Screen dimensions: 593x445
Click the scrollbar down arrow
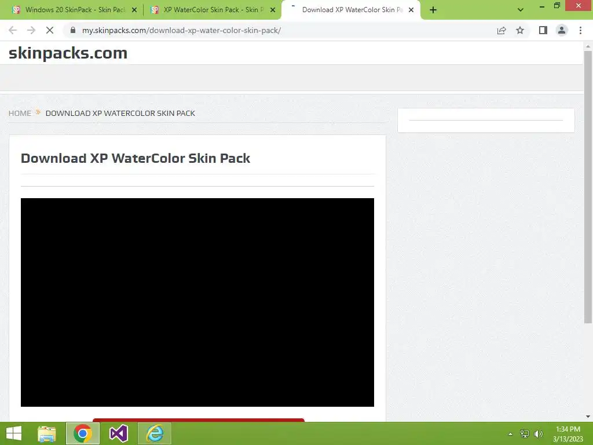tap(588, 417)
